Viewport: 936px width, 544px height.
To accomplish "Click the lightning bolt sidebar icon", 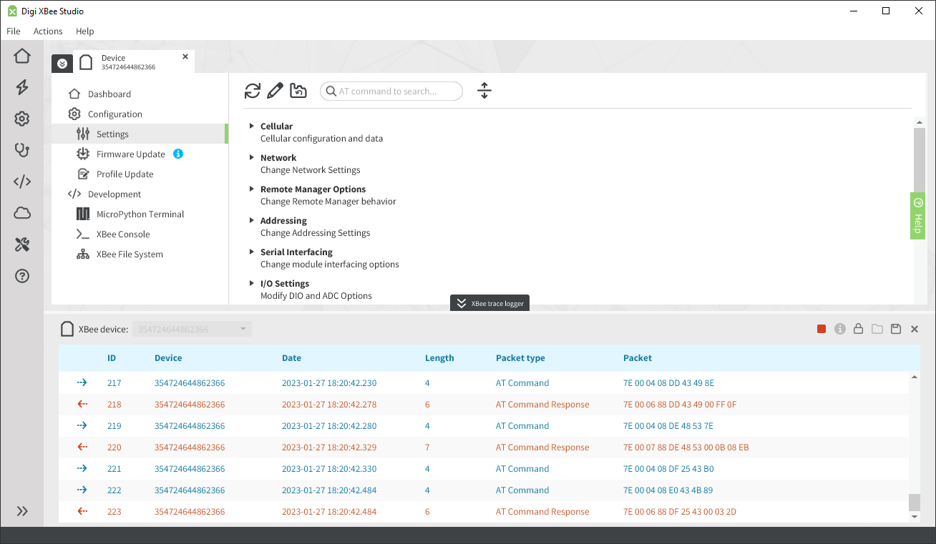I will (x=22, y=87).
